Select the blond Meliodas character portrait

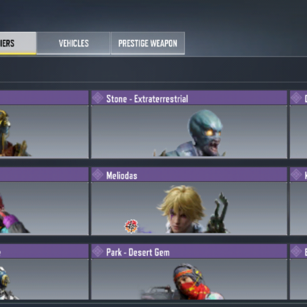(x=181, y=209)
